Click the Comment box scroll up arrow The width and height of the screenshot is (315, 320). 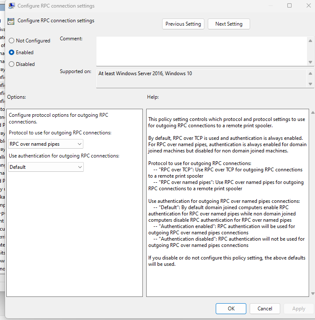(x=310, y=41)
